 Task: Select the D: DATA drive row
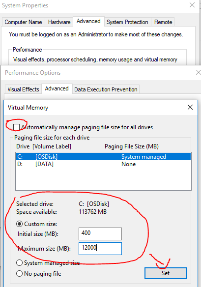103,164
